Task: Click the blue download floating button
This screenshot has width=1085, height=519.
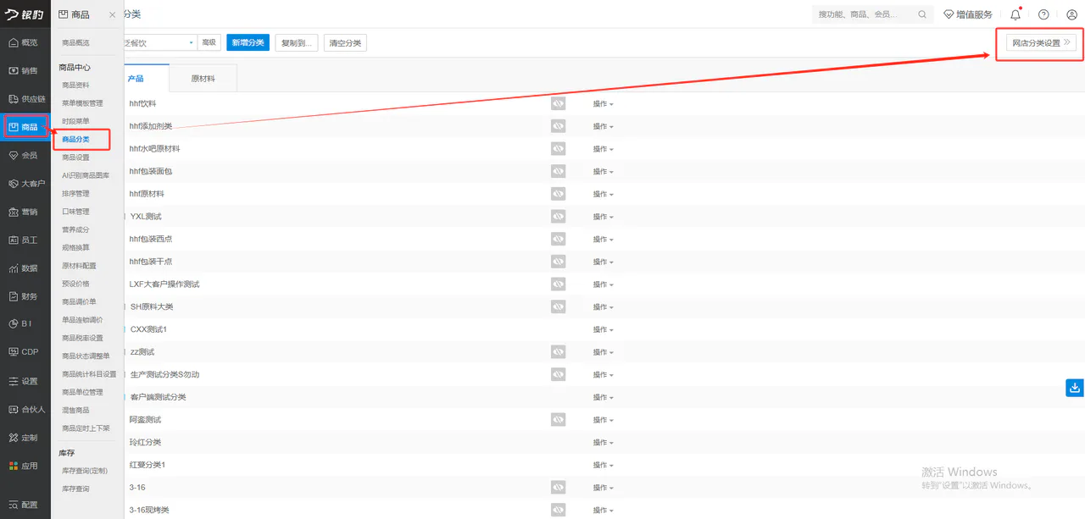Action: click(1075, 388)
